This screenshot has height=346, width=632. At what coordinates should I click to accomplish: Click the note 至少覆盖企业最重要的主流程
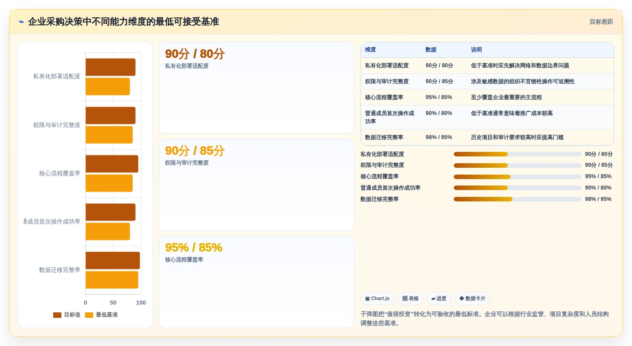(507, 97)
